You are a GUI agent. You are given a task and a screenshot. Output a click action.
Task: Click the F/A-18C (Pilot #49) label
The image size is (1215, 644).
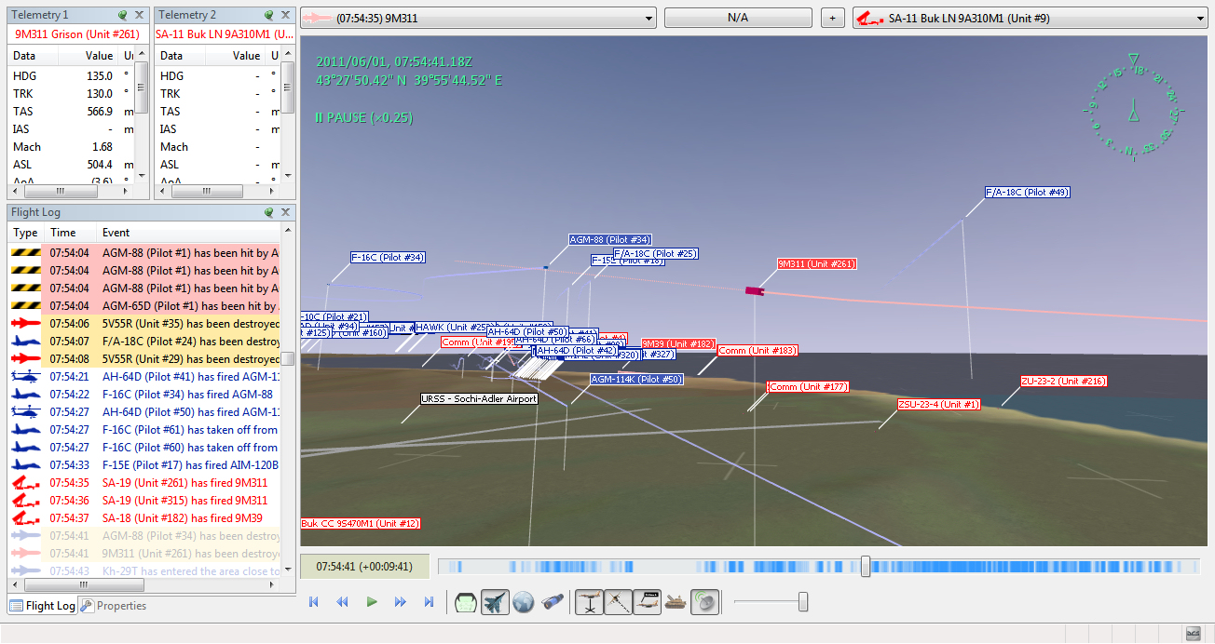click(1028, 193)
